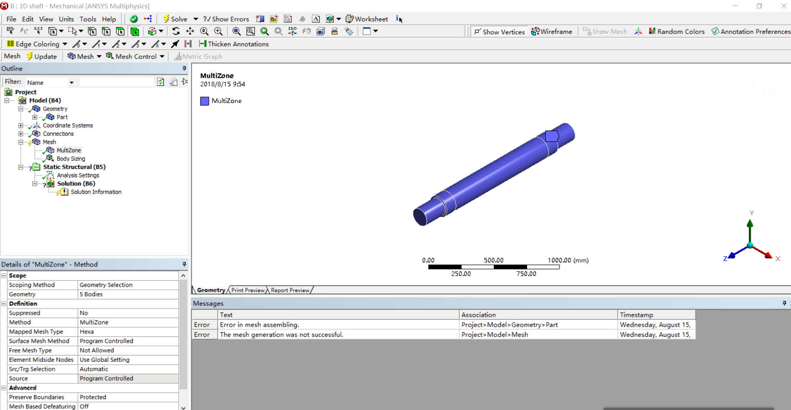The width and height of the screenshot is (791, 410).
Task: Switch to the Report Preview tab
Action: (x=290, y=290)
